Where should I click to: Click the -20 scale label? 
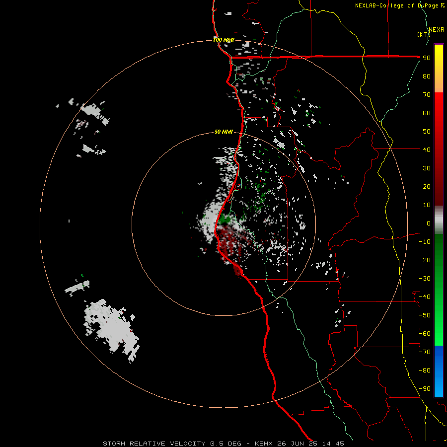[x=425, y=260]
